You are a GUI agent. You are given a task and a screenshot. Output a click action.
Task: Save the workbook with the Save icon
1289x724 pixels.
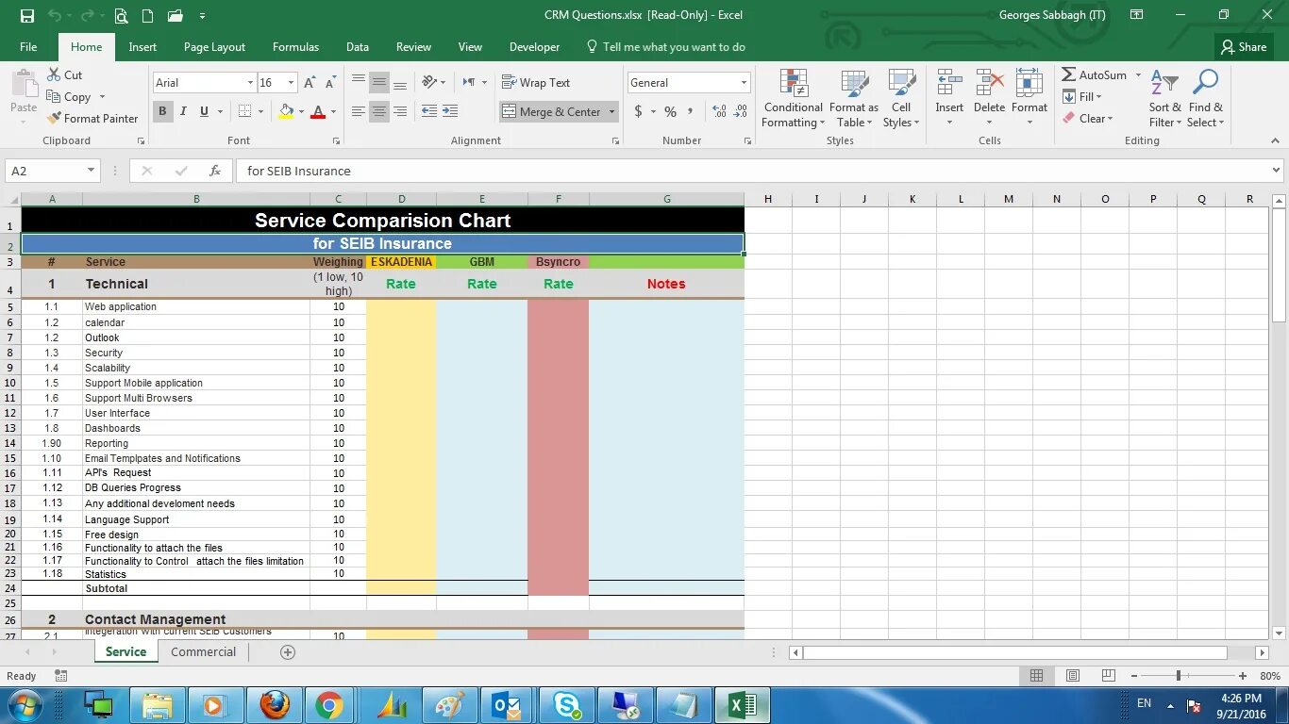(27, 15)
